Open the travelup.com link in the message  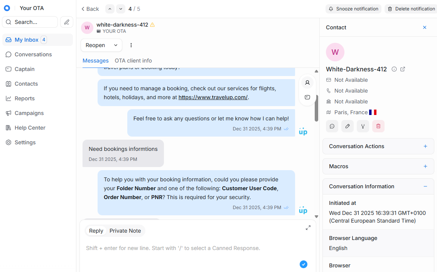tap(213, 97)
